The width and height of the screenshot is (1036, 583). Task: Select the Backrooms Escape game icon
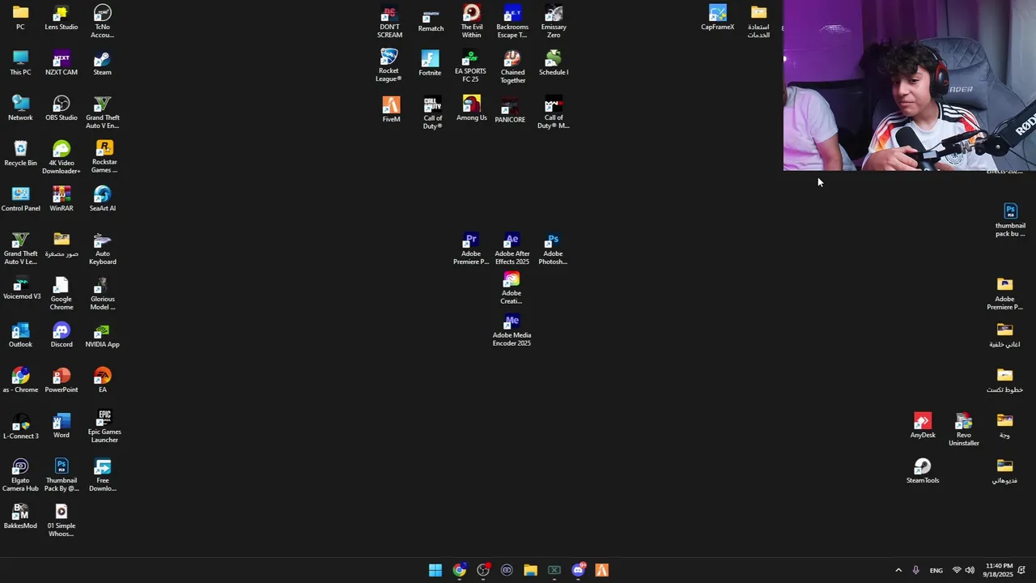[512, 22]
